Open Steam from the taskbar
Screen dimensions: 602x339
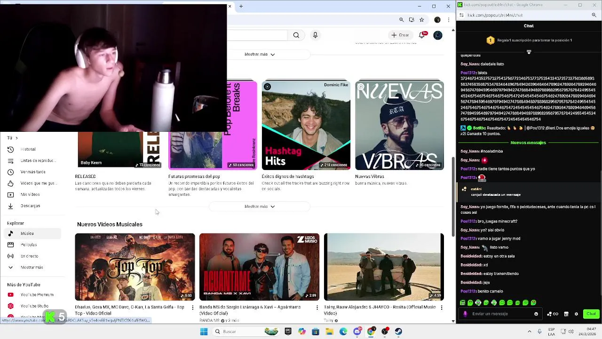[398, 331]
